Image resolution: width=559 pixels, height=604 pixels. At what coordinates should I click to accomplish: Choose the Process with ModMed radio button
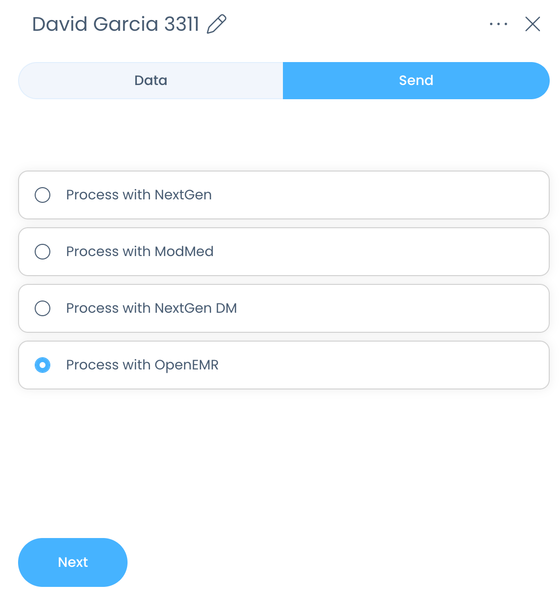[x=43, y=252]
